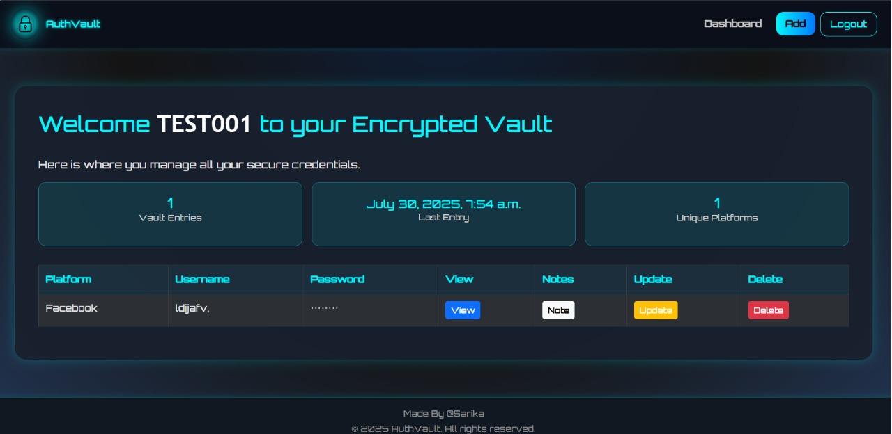Click the AuthVault padlock logo icon
The image size is (892, 434).
[25, 24]
